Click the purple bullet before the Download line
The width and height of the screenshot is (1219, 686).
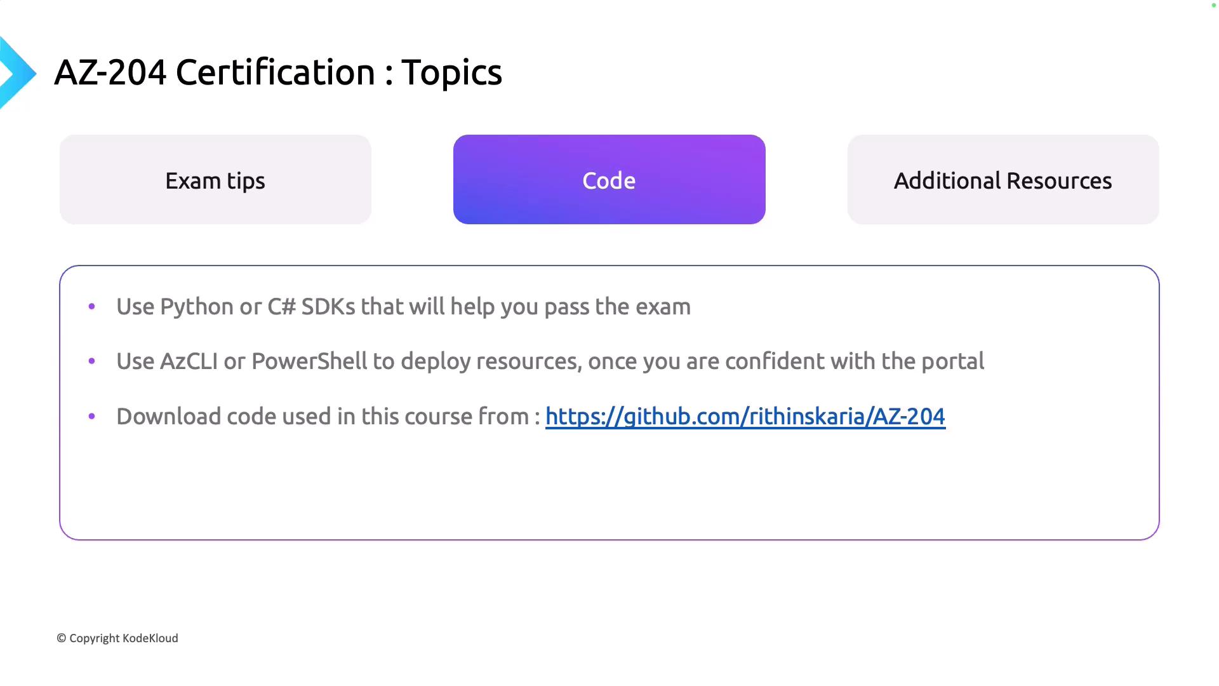pos(92,417)
